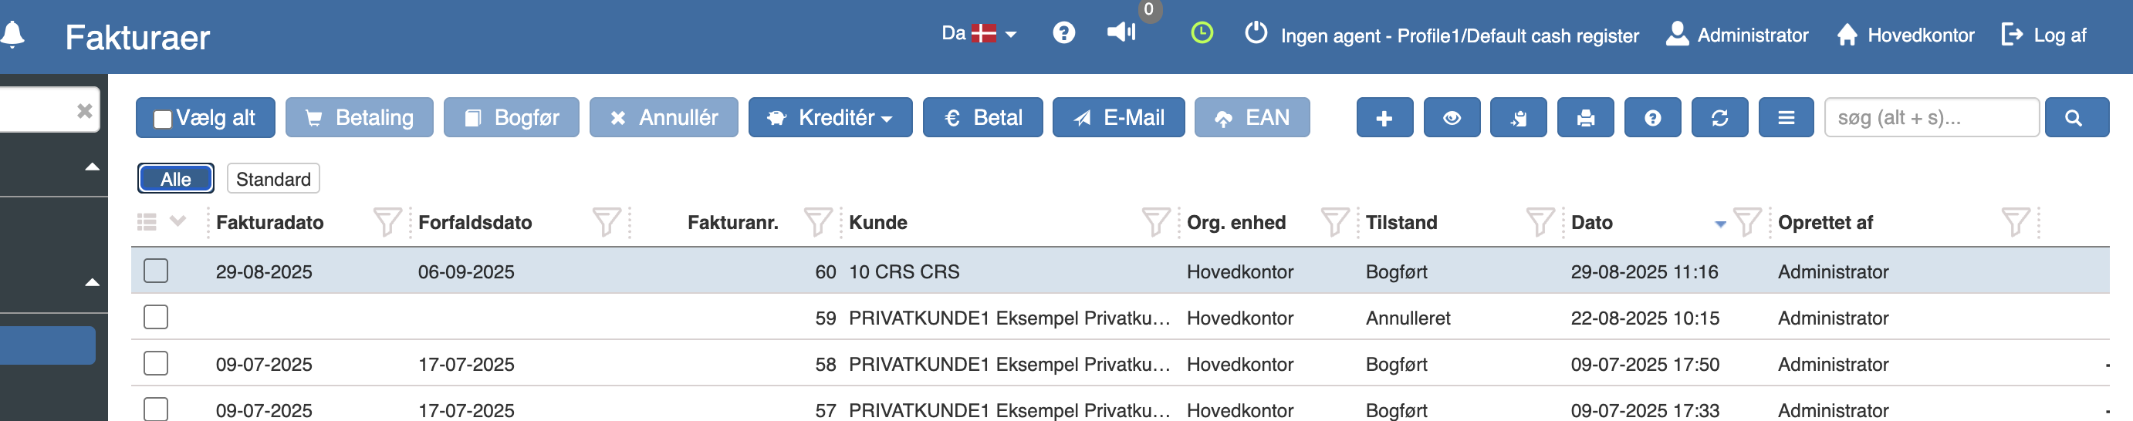The height and width of the screenshot is (421, 2133).
Task: Click the eye view icon button
Action: click(1451, 118)
